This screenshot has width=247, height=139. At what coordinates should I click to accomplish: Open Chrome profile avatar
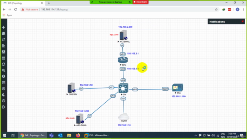click(x=237, y=9)
